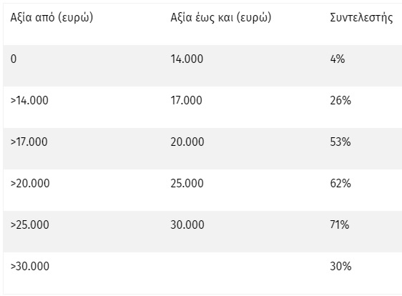
Task: Click the 17.000 upper-limit cell
Action: tap(187, 101)
